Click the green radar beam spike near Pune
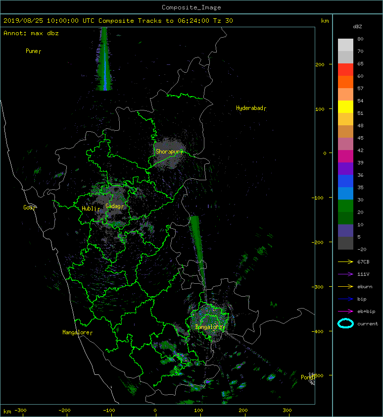The width and height of the screenshot is (383, 417). 105,59
